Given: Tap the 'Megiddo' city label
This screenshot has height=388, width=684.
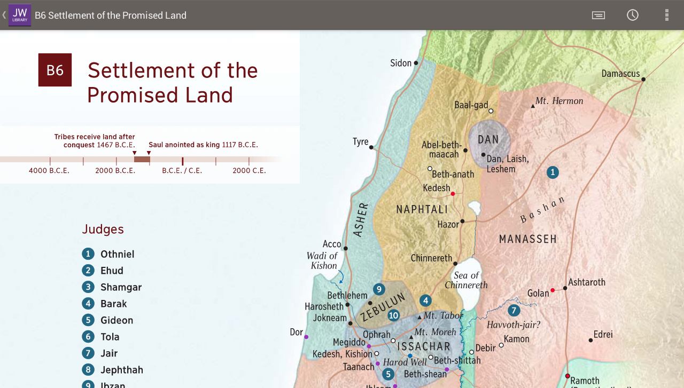Looking at the screenshot, I should [x=349, y=342].
